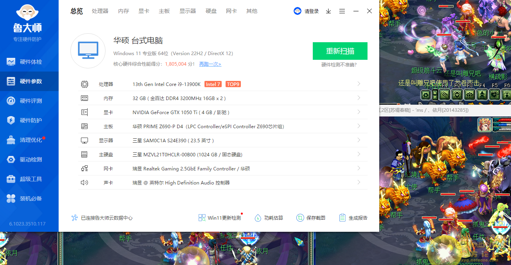
Task: Click 三星 SAM0C1A S24E390 monitor text
Action: [x=173, y=140]
